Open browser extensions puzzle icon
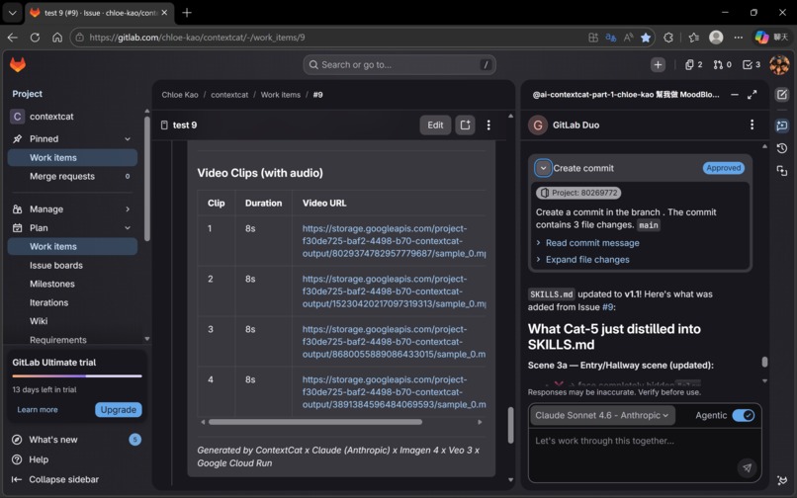797x498 pixels. pyautogui.click(x=668, y=38)
